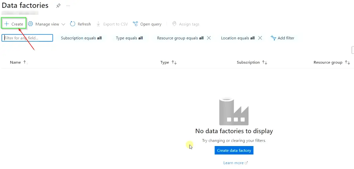Image resolution: width=354 pixels, height=169 pixels.
Task: Open the Subscription equals all filter
Action: [x=81, y=38]
